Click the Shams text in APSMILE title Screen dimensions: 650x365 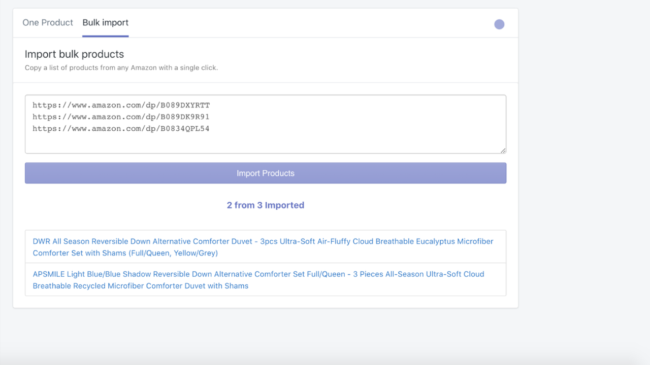pyautogui.click(x=237, y=285)
